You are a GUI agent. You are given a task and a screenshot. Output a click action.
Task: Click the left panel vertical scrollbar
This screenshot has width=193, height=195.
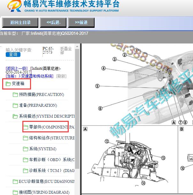coord(77,109)
